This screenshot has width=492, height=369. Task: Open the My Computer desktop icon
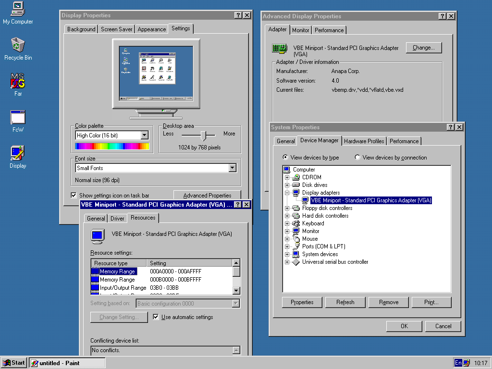18,8
